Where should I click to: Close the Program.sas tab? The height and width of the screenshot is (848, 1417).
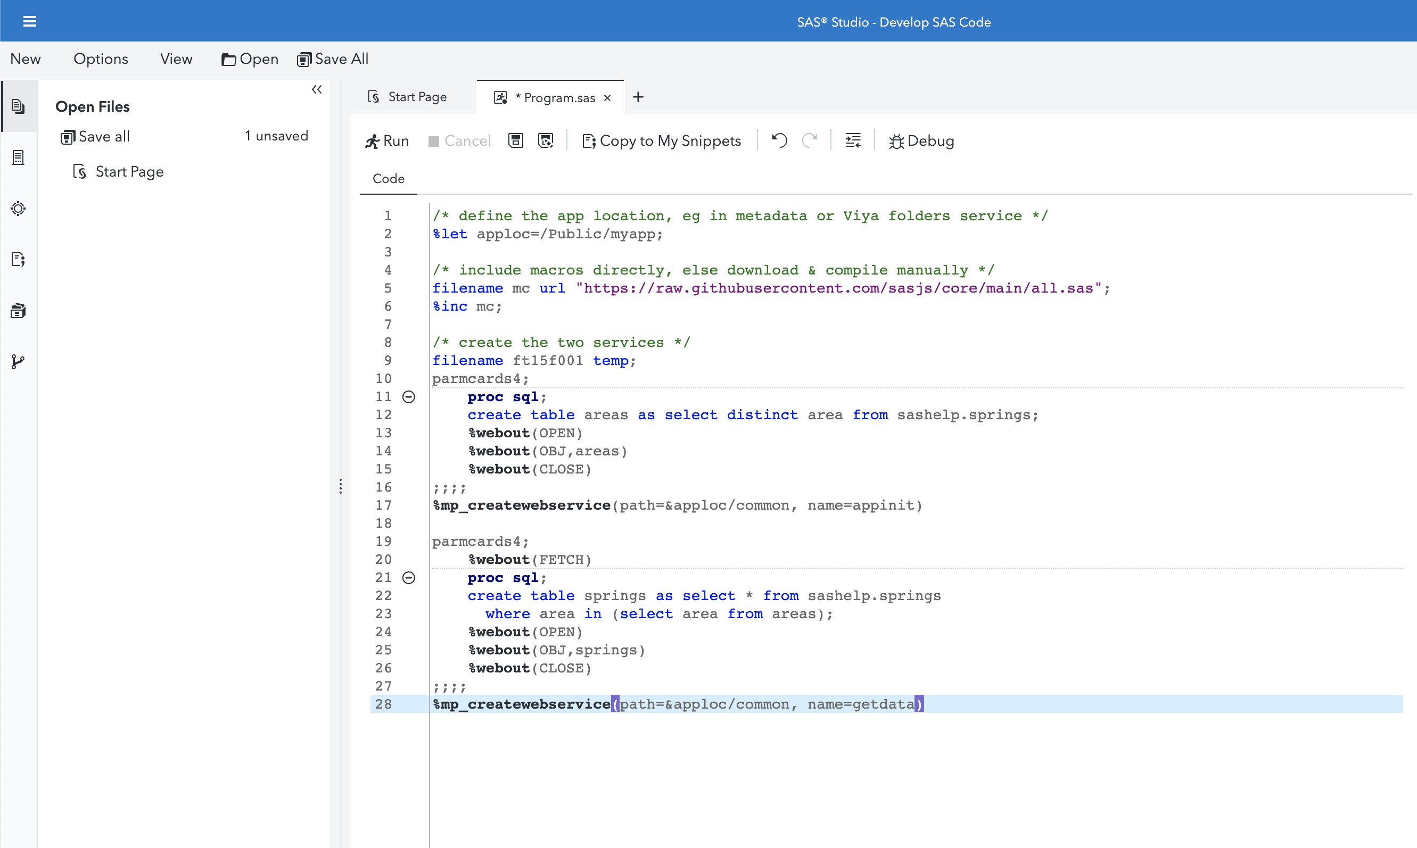pyautogui.click(x=607, y=98)
